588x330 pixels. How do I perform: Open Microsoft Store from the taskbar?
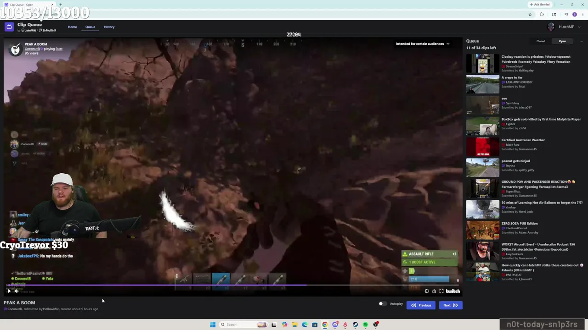click(x=315, y=324)
